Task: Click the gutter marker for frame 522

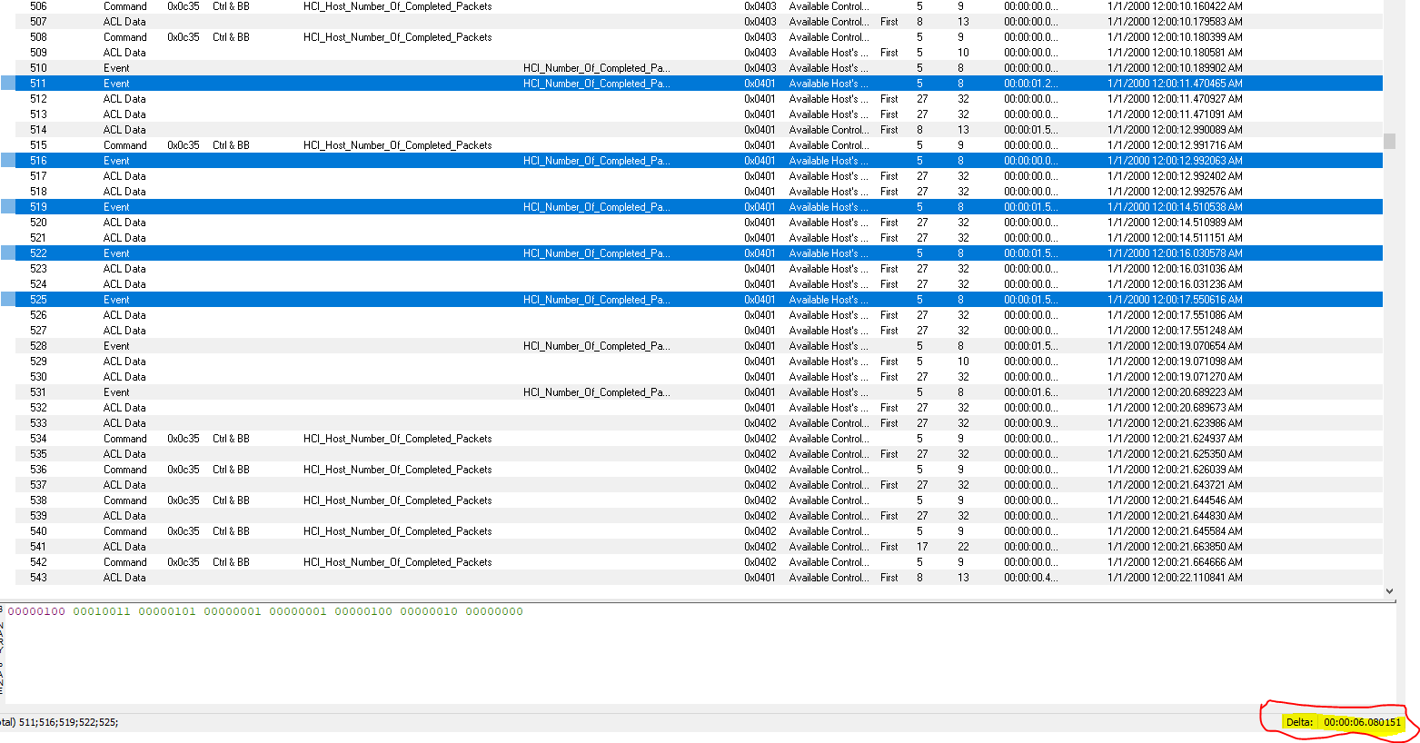Action: coord(6,253)
